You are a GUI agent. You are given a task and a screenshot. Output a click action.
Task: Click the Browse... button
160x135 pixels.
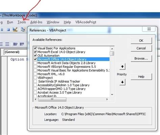[x=141, y=58]
